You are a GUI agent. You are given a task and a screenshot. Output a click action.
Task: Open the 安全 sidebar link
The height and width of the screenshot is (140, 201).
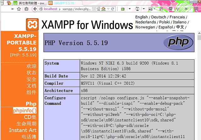31,79
